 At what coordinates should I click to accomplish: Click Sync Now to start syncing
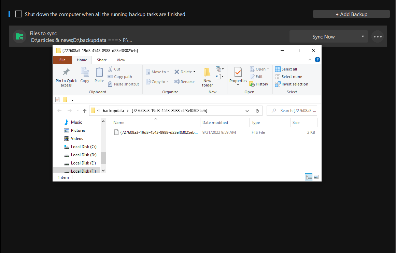[324, 36]
